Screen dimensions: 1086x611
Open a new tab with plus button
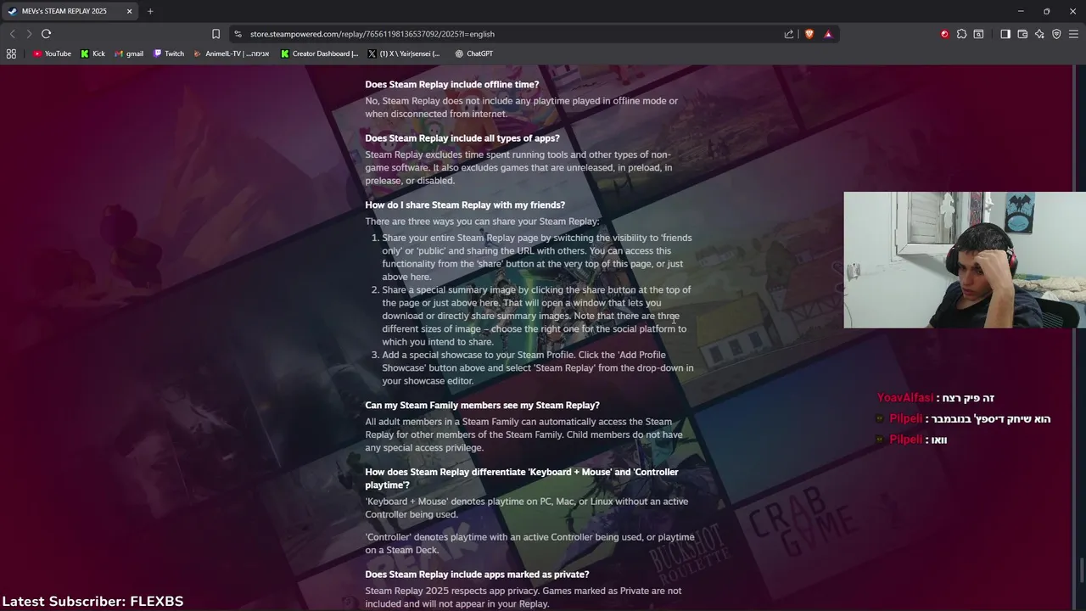[x=150, y=11]
